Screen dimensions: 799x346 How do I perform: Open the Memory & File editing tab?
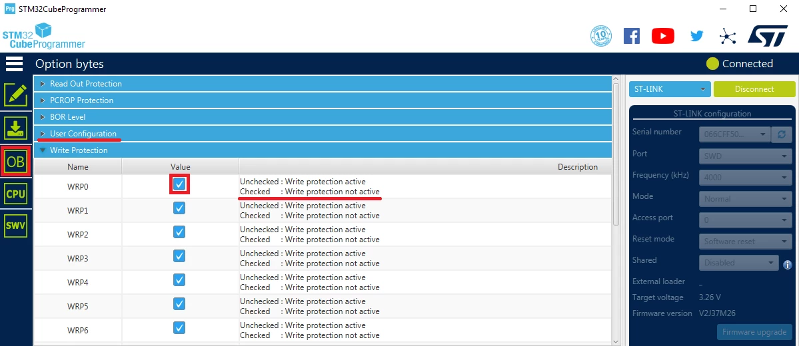coord(16,95)
